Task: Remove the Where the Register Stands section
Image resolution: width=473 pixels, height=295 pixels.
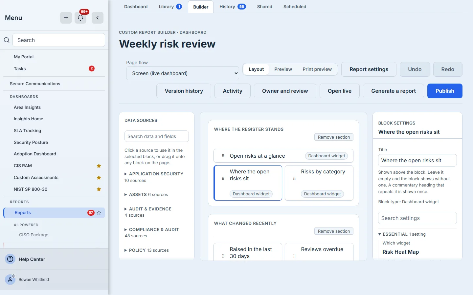Action: click(334, 137)
